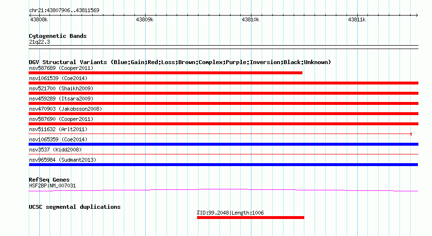Select the segmental duplication red bar

point(251,218)
